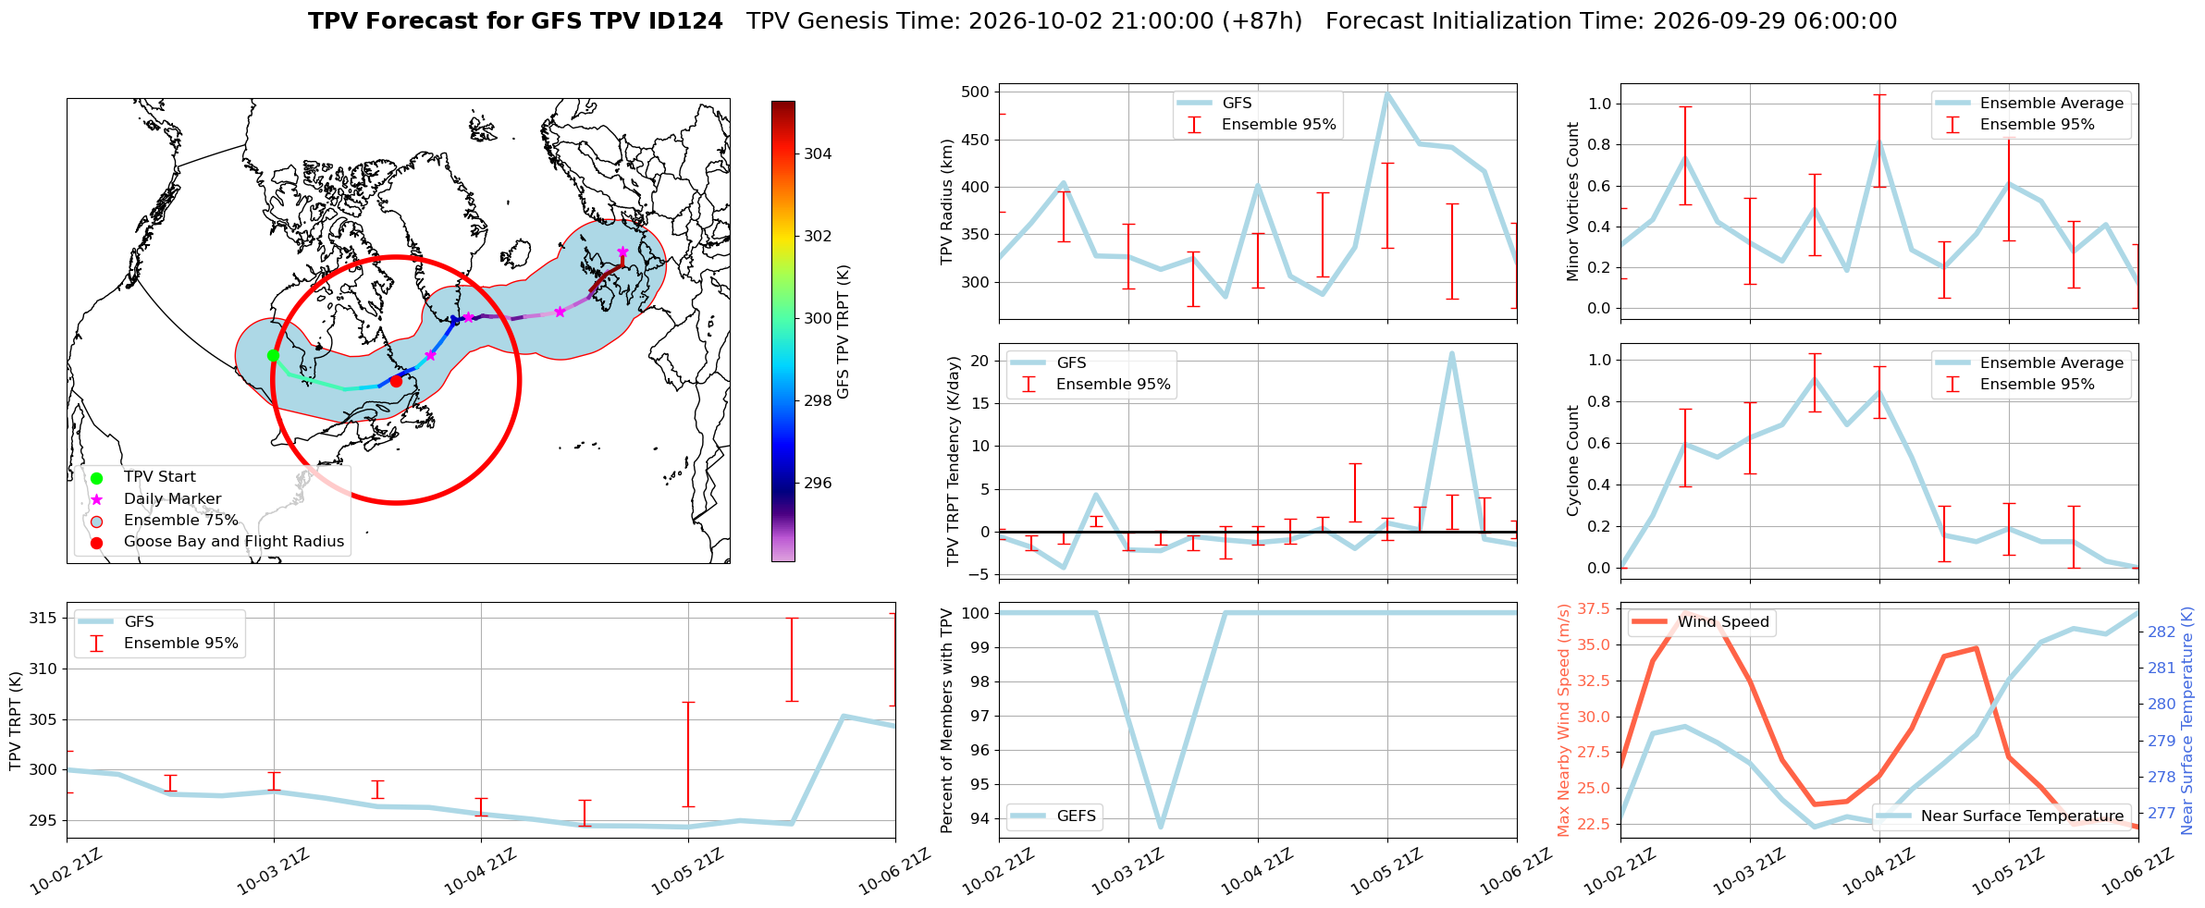Click the Near Surface Temperature line sample in the legend
Viewport: 2205px width, 908px height.
click(x=1893, y=816)
